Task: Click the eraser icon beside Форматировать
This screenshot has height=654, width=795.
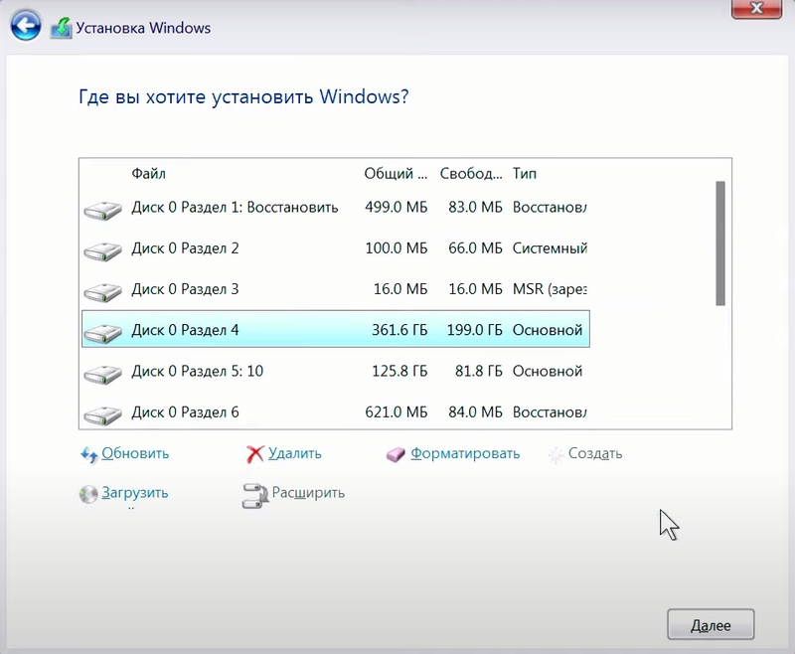Action: pos(396,453)
